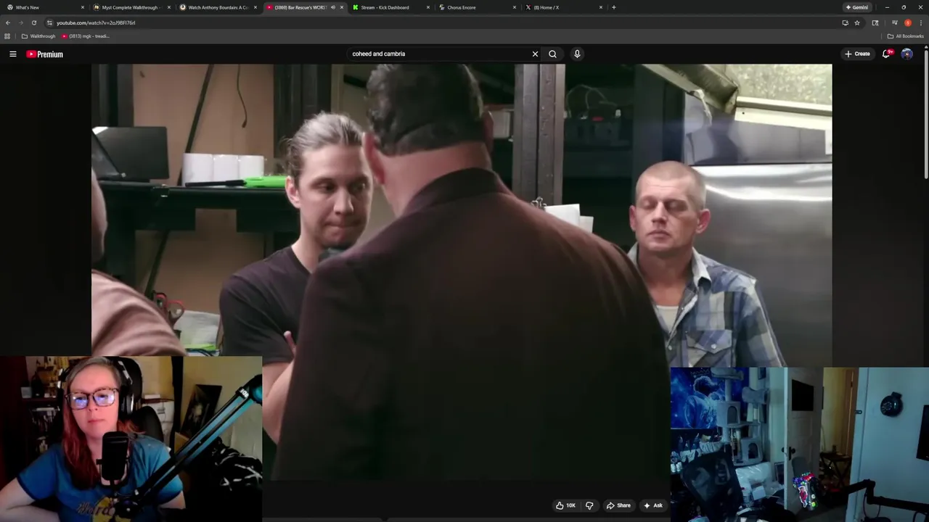Screen dimensions: 929x522
Task: Share the video with Share button
Action: pos(618,505)
